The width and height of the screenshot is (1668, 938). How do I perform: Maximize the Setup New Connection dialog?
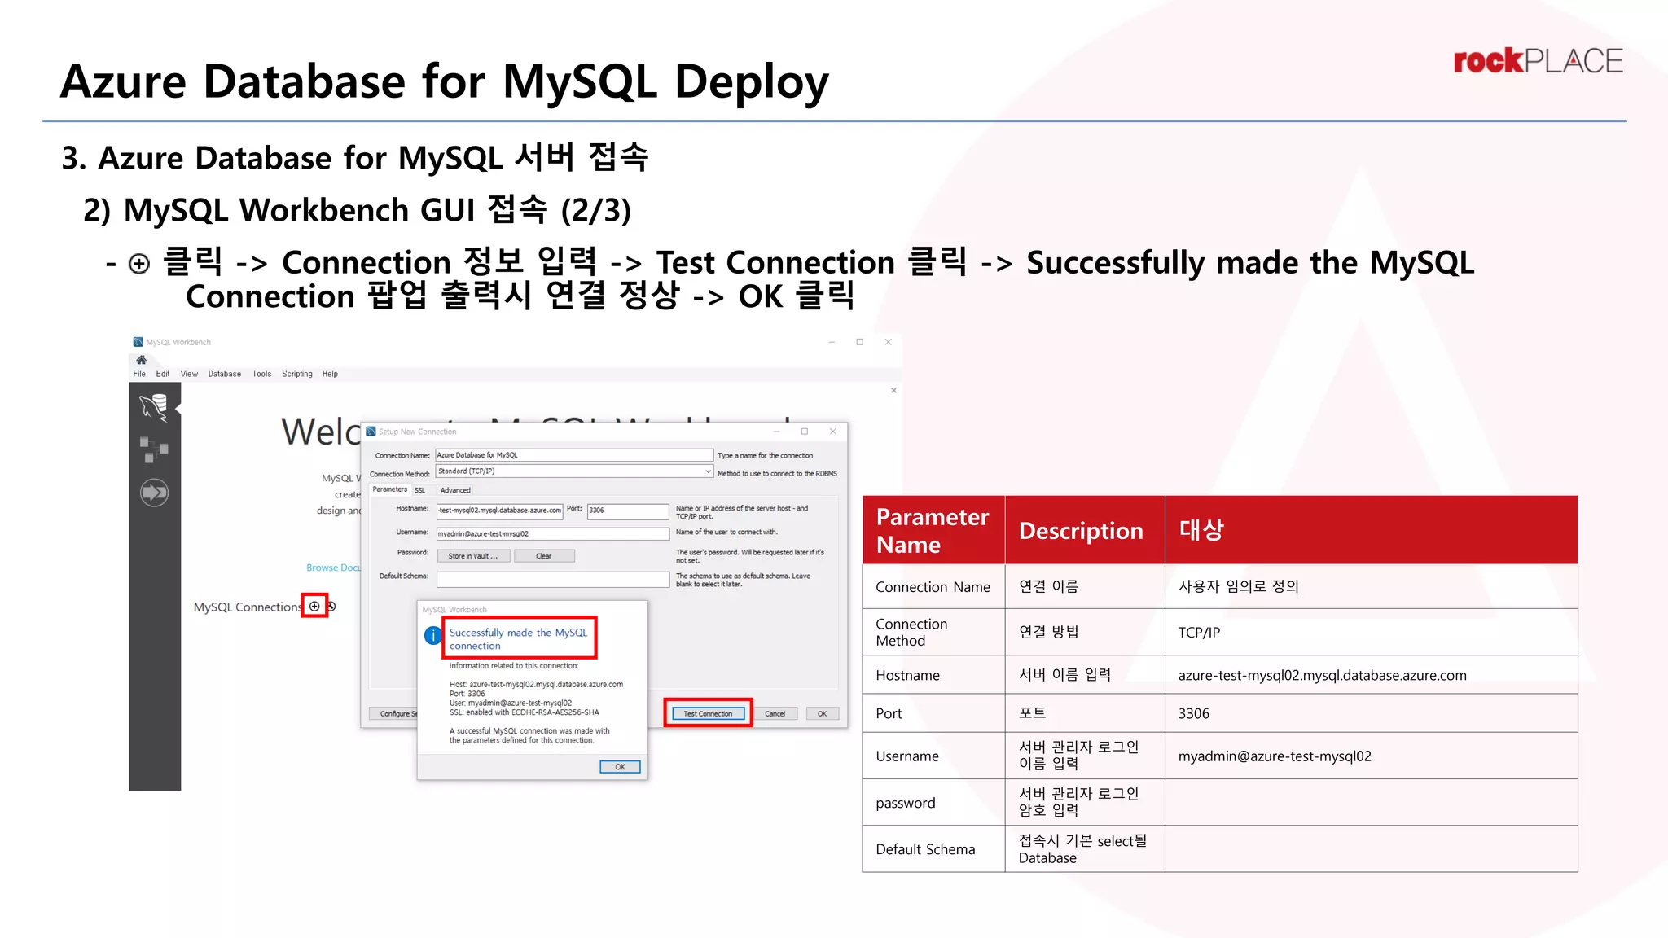(805, 432)
